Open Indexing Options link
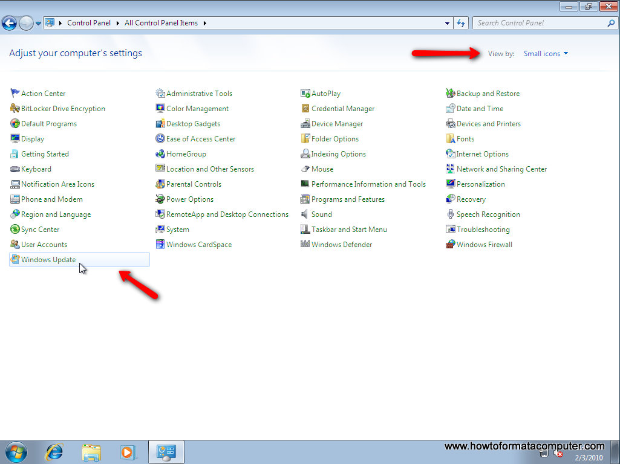620x464 pixels. 339,154
